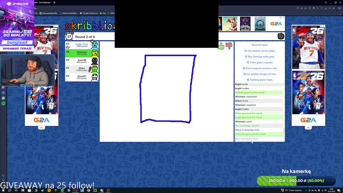
Task: Click the thumbs up like icon
Action: pyautogui.click(x=221, y=46)
